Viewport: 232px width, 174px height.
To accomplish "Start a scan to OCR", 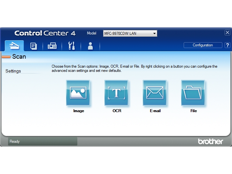I will 116,93.
